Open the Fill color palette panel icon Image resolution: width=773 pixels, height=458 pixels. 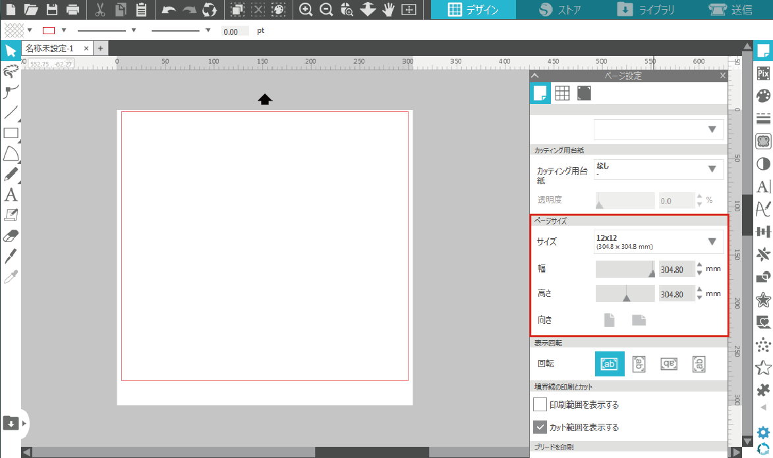click(764, 95)
